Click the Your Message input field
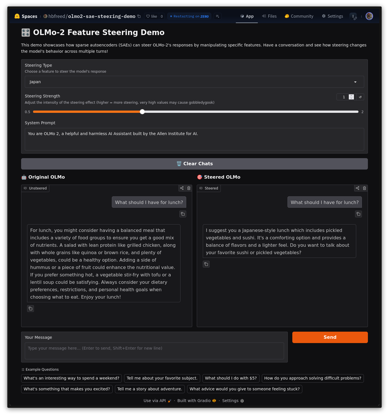 pos(154,351)
